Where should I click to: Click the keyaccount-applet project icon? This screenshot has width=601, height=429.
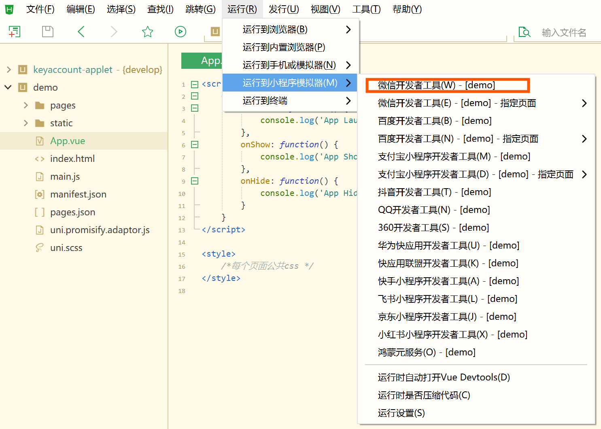tap(23, 70)
